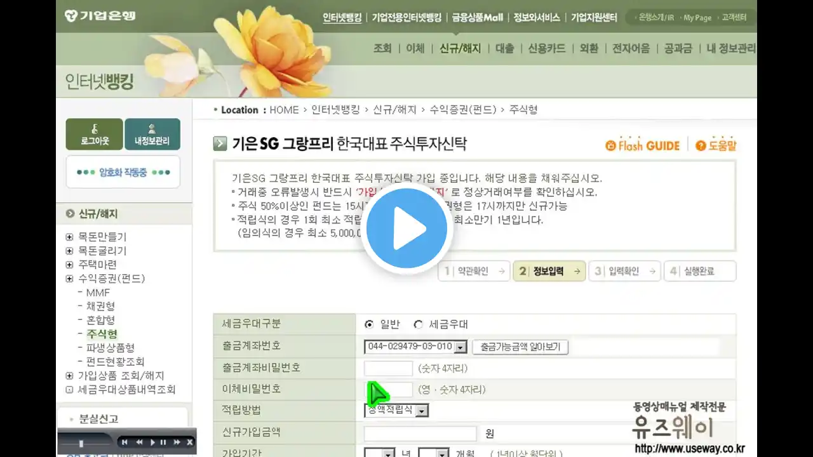This screenshot has width=813, height=457.
Task: Click step 2 정보입력 tab
Action: tap(549, 271)
